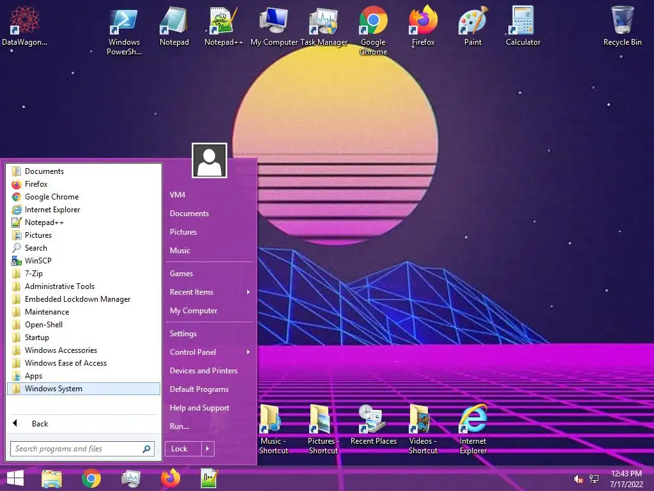Expand the 7-Zip folder
Image resolution: width=654 pixels, height=491 pixels.
pyautogui.click(x=84, y=274)
